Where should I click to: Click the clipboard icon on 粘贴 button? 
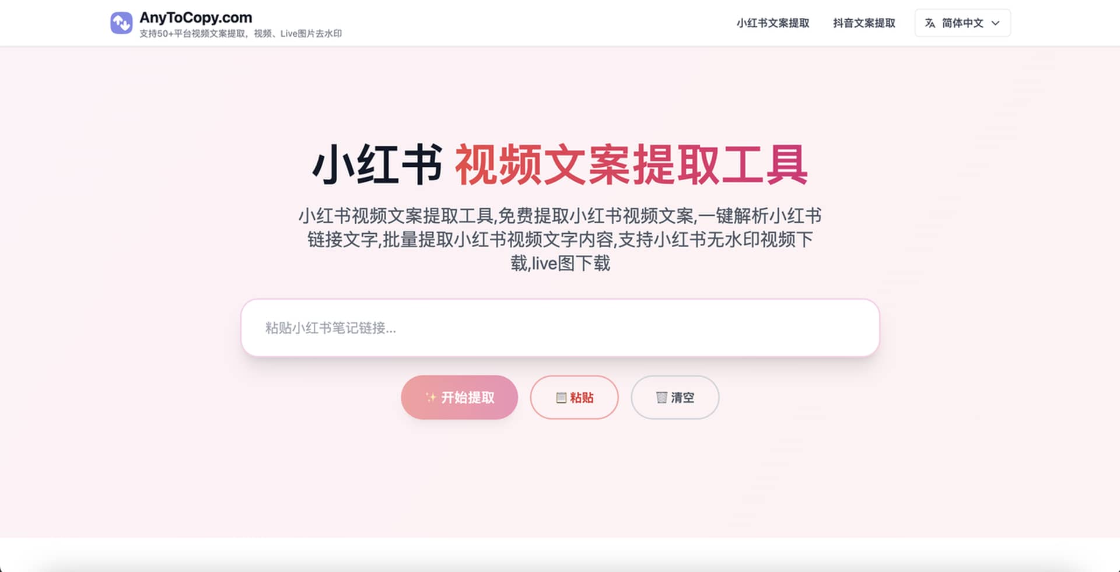click(x=561, y=398)
